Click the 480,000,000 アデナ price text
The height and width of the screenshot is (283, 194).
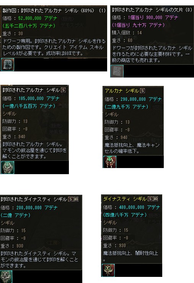140,207
